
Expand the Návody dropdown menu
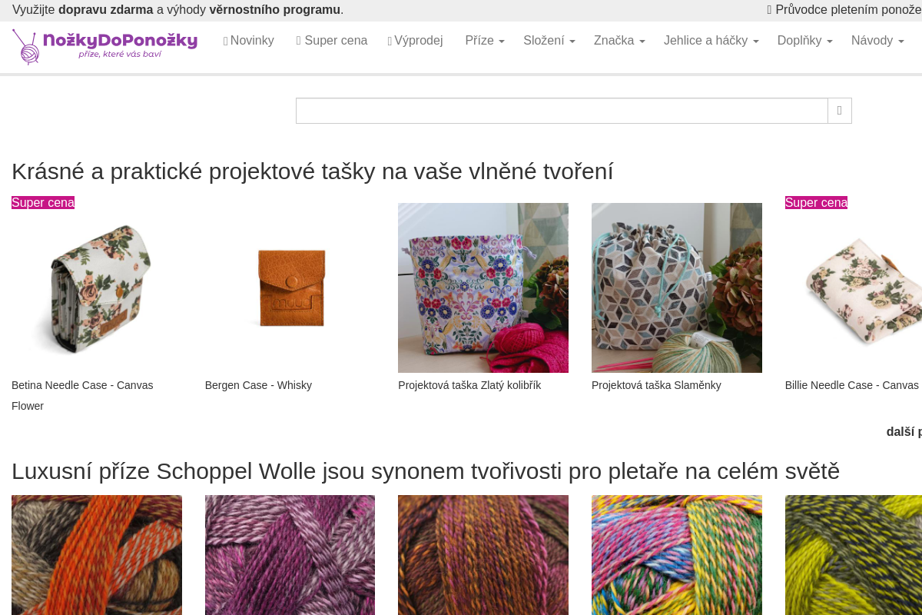click(x=877, y=41)
